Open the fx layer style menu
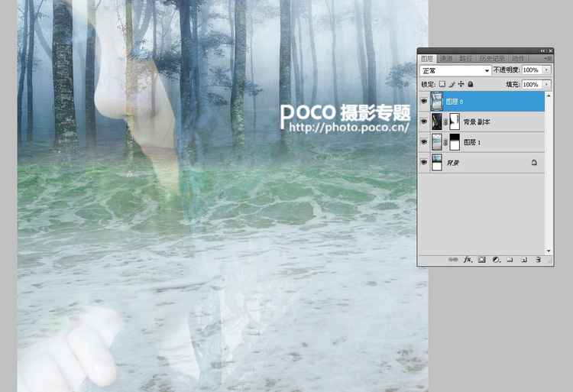 click(467, 260)
